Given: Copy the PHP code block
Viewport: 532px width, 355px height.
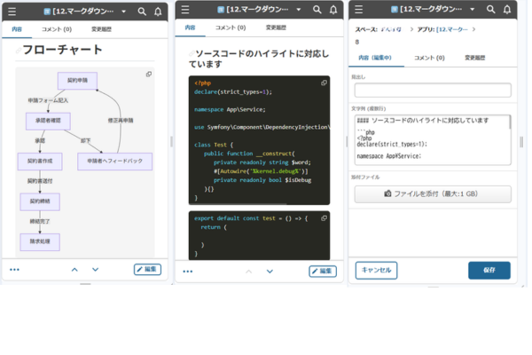Looking at the screenshot, I should 324,83.
